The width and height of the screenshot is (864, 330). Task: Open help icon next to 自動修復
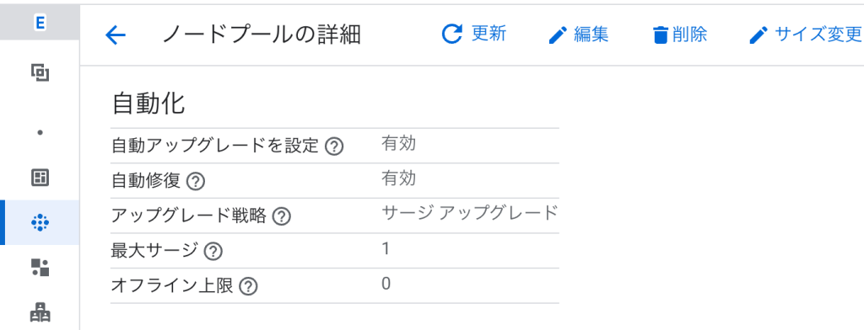(x=196, y=182)
